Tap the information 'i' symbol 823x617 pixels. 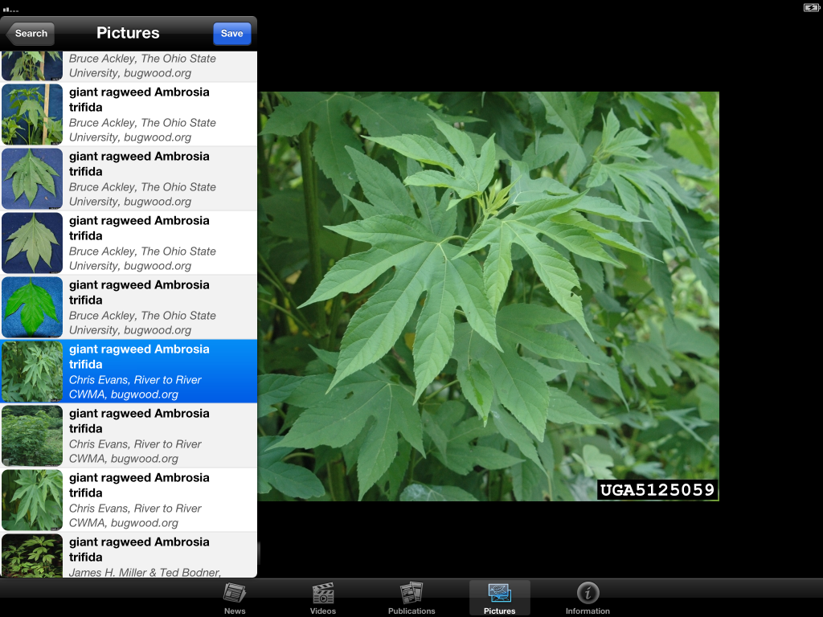588,591
